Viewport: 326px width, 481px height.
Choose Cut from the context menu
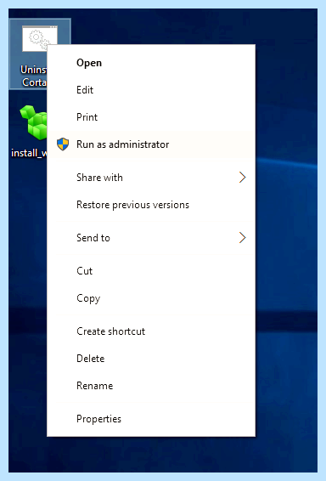point(151,271)
